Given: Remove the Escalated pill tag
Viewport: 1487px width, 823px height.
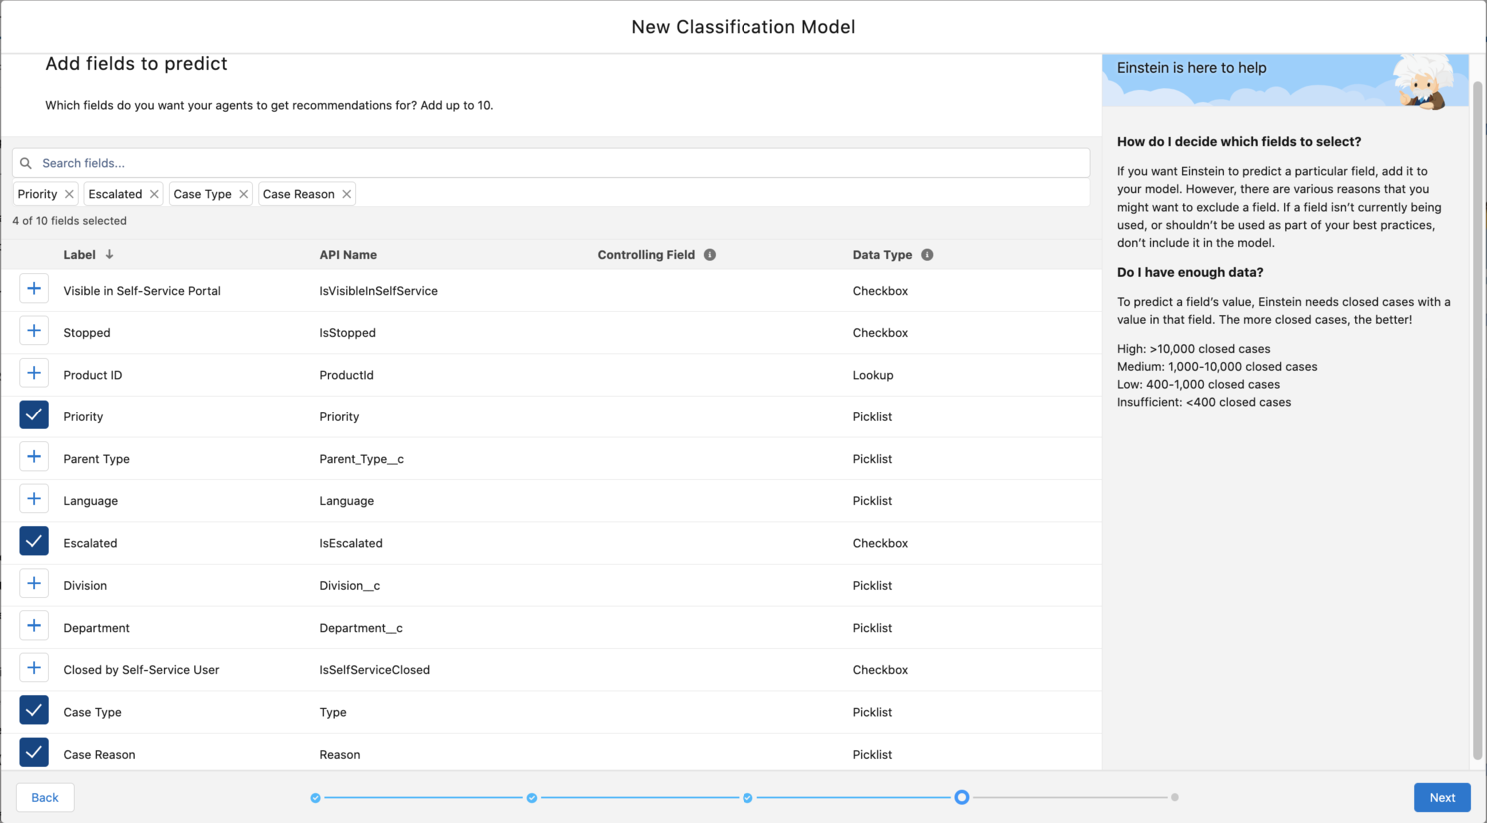Looking at the screenshot, I should [154, 194].
